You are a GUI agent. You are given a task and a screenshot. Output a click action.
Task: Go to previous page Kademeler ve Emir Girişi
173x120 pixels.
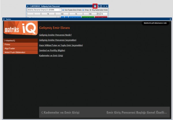click(60, 113)
